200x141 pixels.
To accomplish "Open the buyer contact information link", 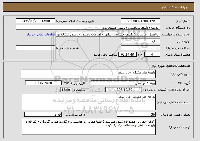I will [41, 35].
